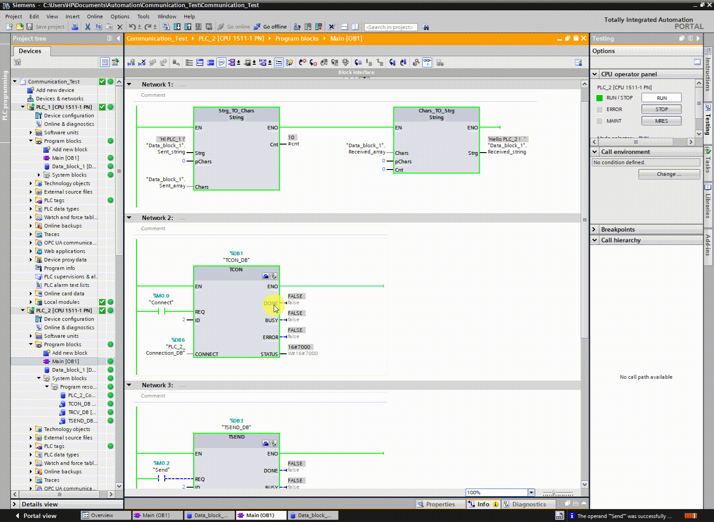714x522 pixels.
Task: Expand the Details view panel
Action: click(14, 504)
